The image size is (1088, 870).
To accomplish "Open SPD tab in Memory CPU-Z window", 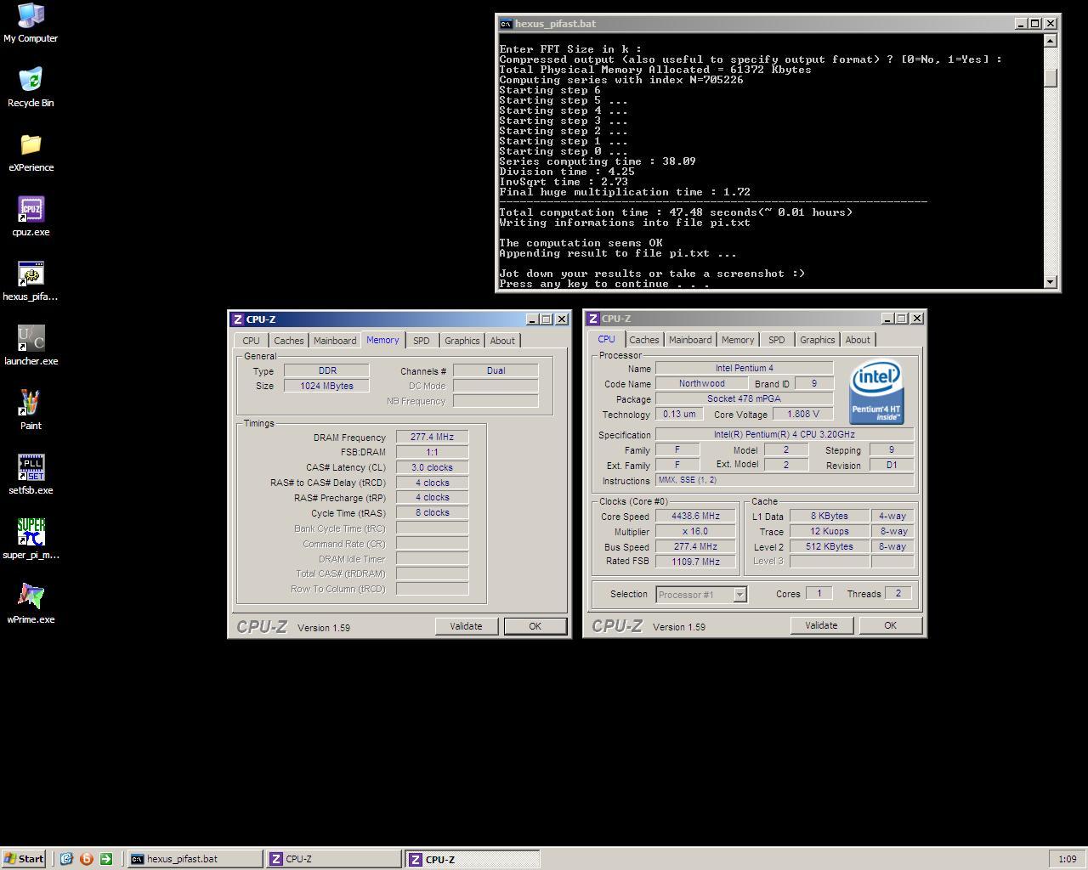I will click(421, 341).
